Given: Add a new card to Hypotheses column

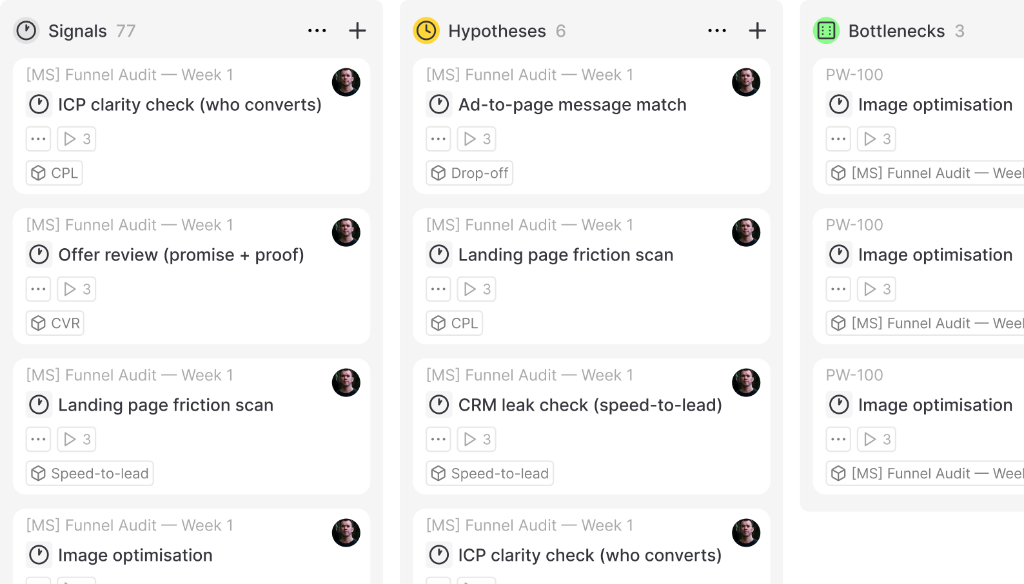Looking at the screenshot, I should (757, 31).
